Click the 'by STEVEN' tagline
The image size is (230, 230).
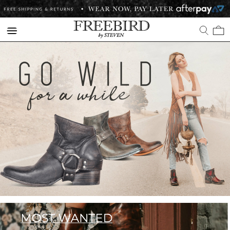[111, 35]
